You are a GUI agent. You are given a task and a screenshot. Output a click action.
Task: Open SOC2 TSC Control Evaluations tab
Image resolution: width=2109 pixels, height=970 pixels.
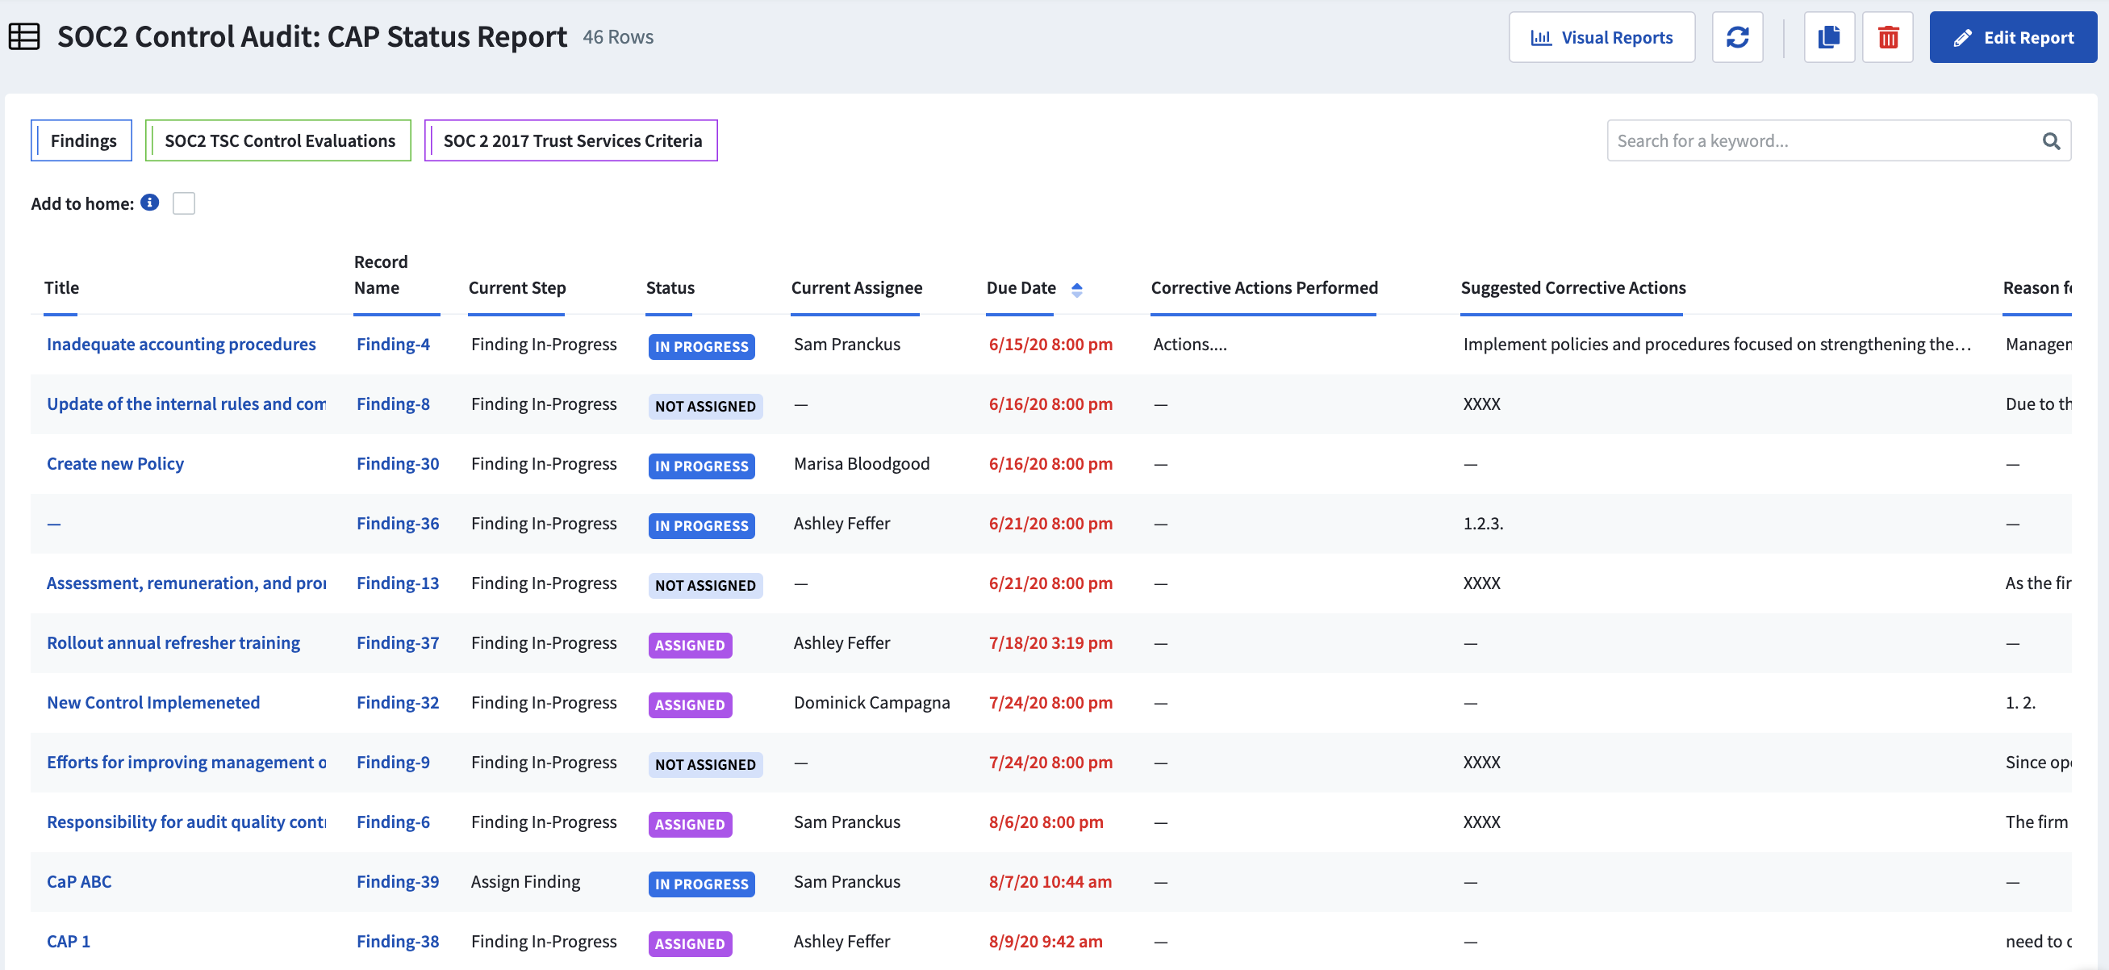278,140
